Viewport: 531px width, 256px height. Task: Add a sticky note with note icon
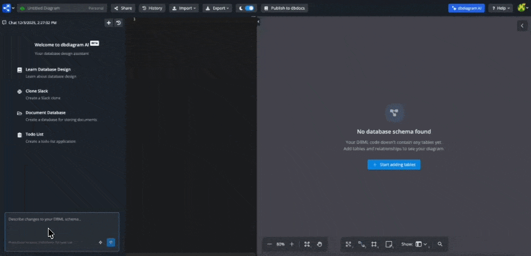(x=389, y=244)
